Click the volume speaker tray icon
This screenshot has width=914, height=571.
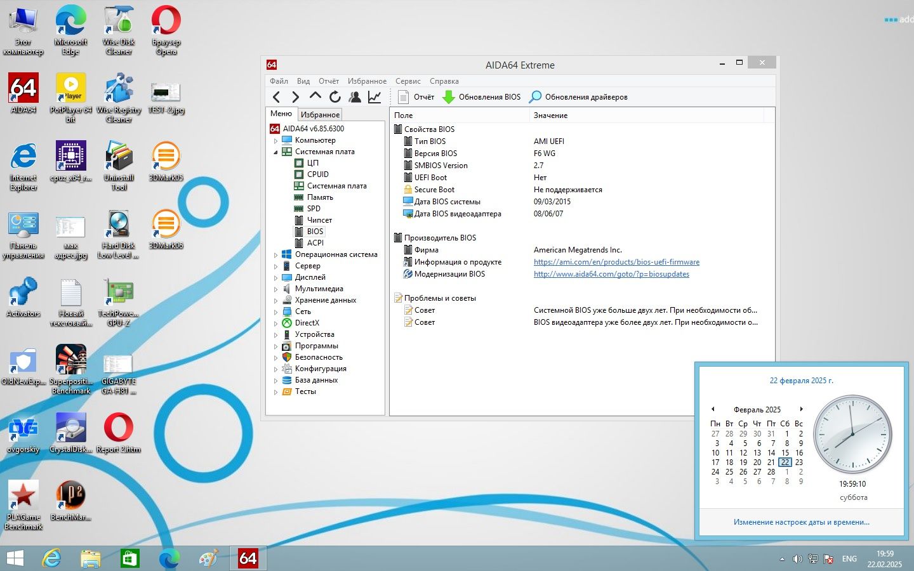click(797, 559)
